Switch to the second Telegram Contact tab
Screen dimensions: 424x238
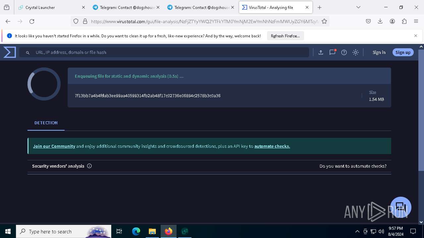pyautogui.click(x=200, y=7)
